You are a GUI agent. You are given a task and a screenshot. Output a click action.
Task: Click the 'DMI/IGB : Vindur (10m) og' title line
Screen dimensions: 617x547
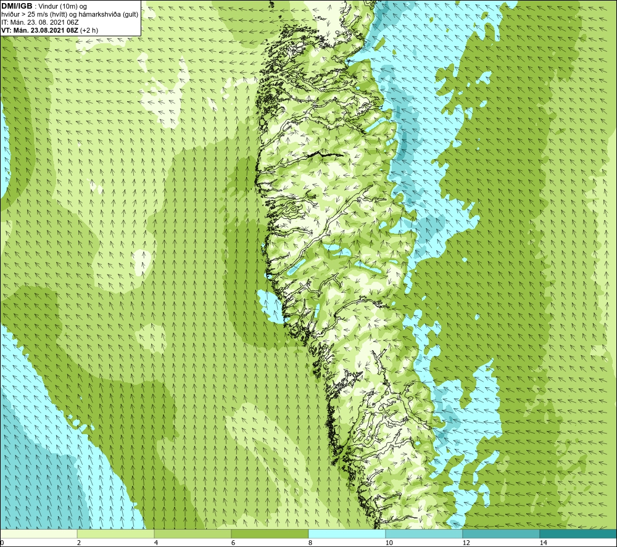click(44, 6)
